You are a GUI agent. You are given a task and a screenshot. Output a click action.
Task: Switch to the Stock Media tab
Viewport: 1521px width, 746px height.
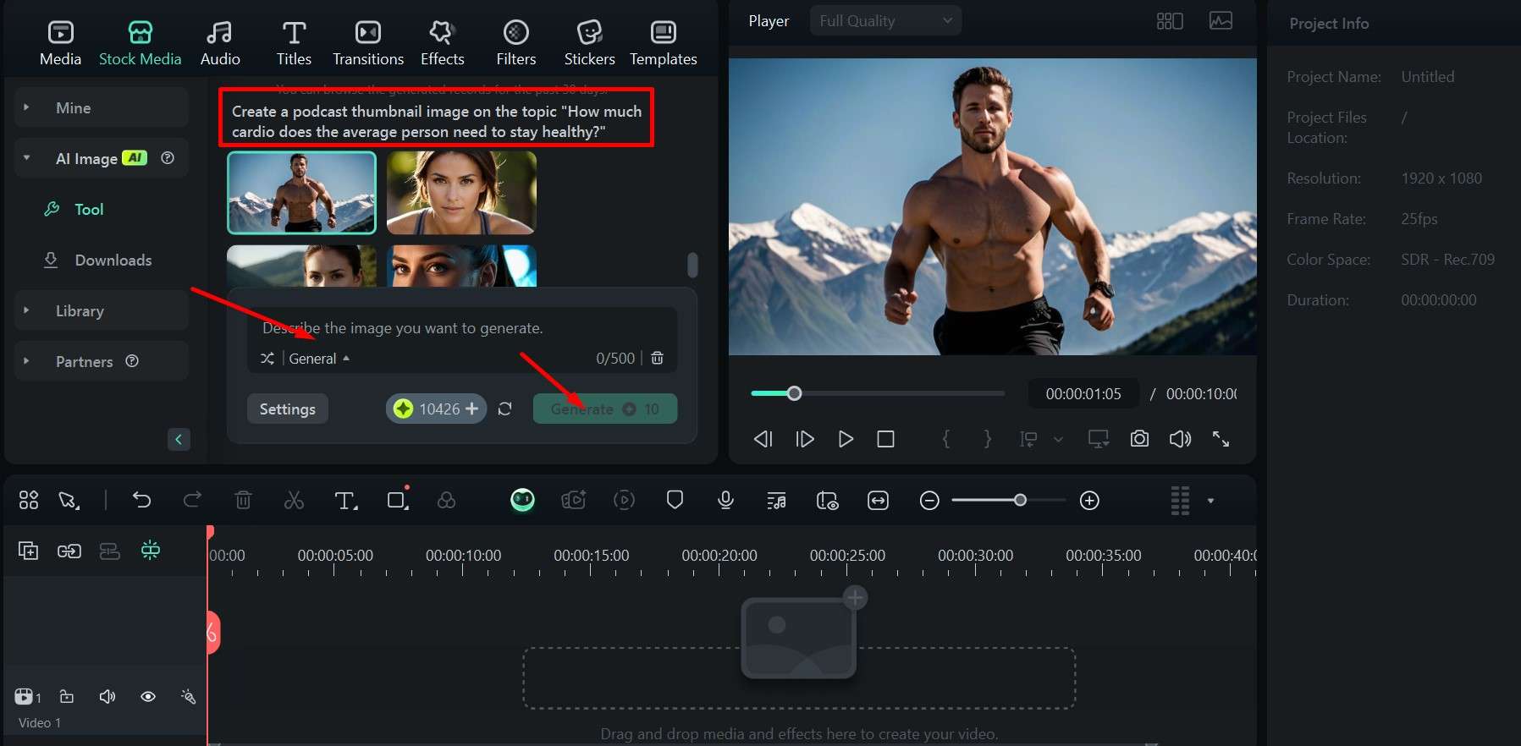click(140, 43)
